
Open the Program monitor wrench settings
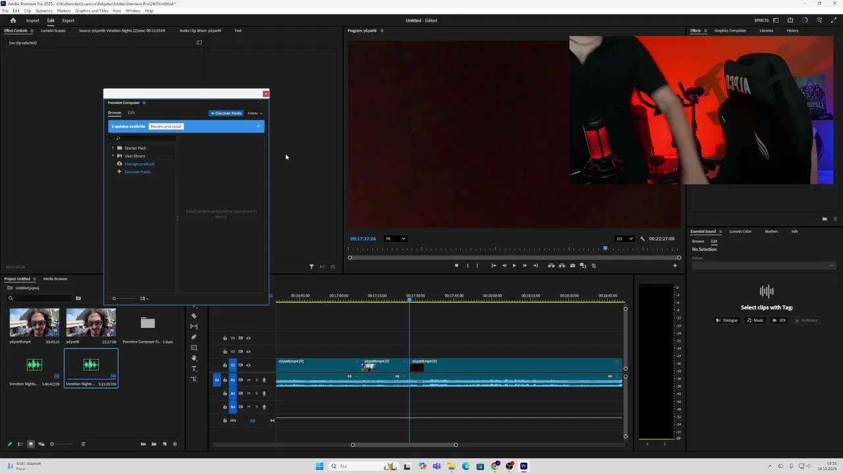(642, 238)
